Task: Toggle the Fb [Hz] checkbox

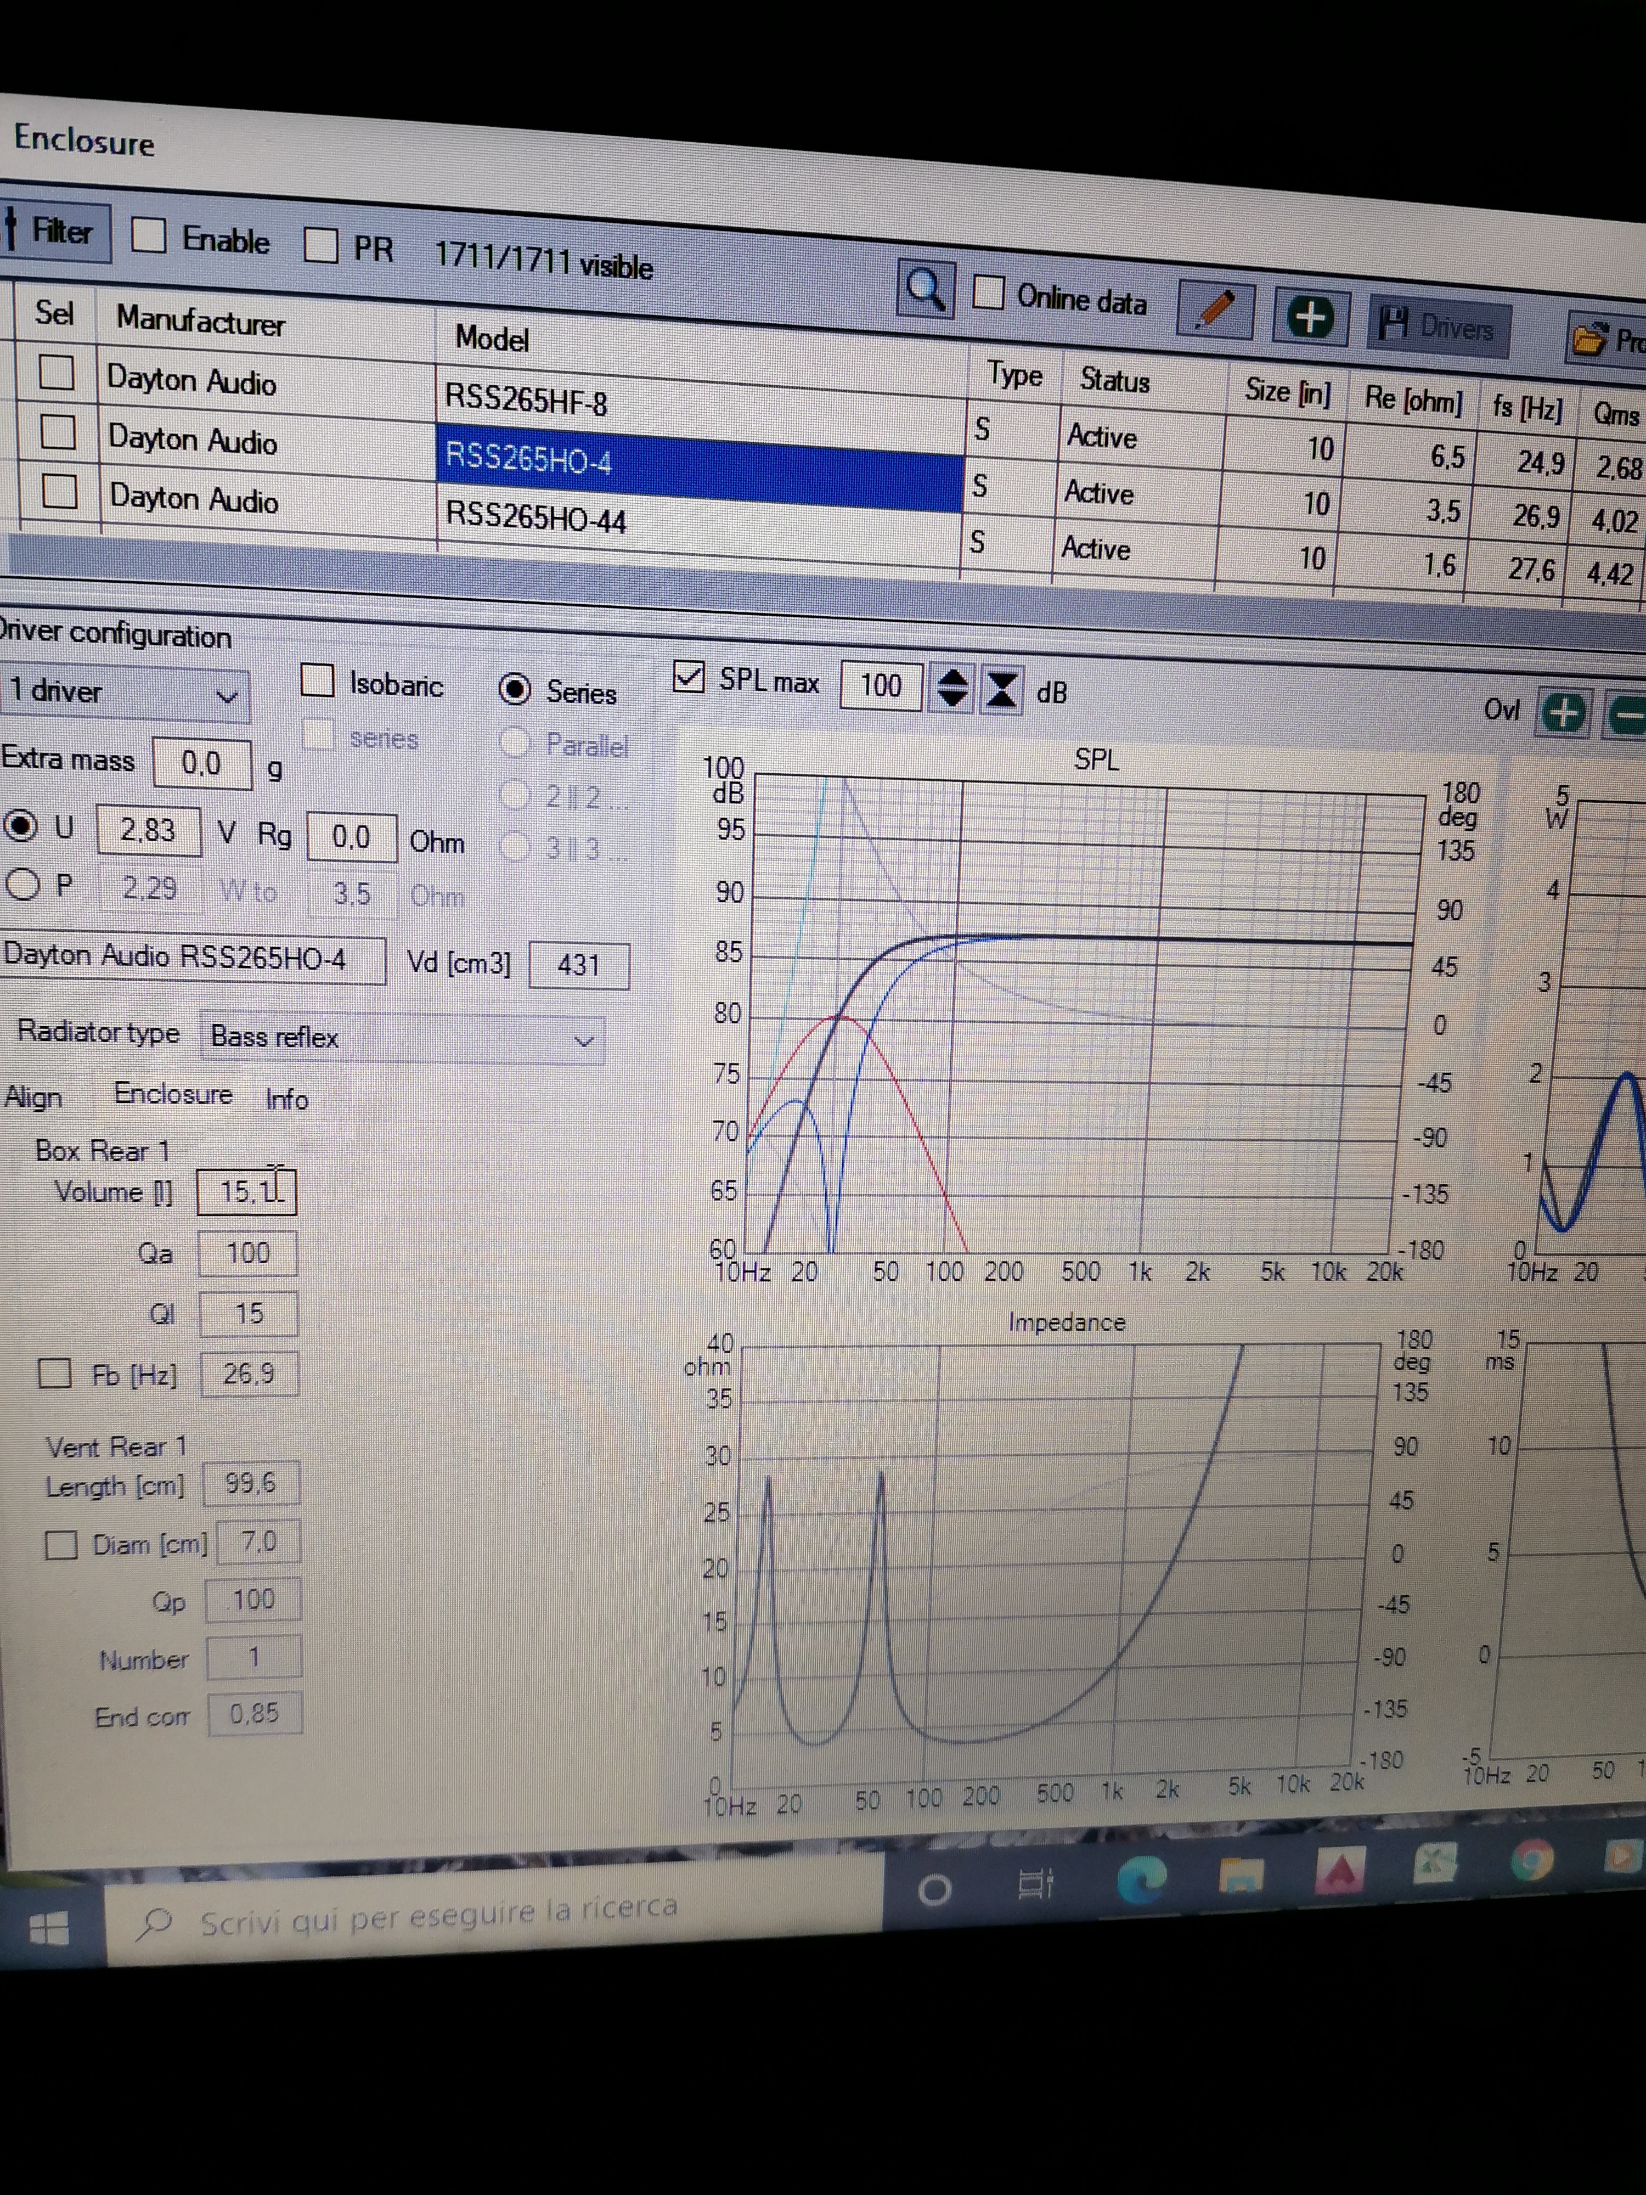Action: tap(54, 1374)
